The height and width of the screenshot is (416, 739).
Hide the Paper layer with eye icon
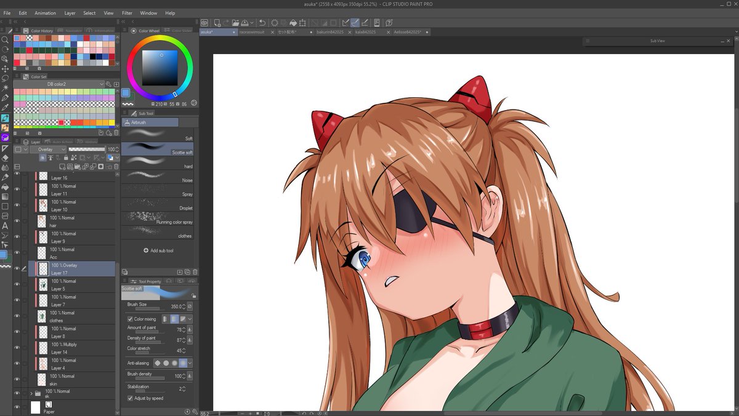[x=17, y=407]
